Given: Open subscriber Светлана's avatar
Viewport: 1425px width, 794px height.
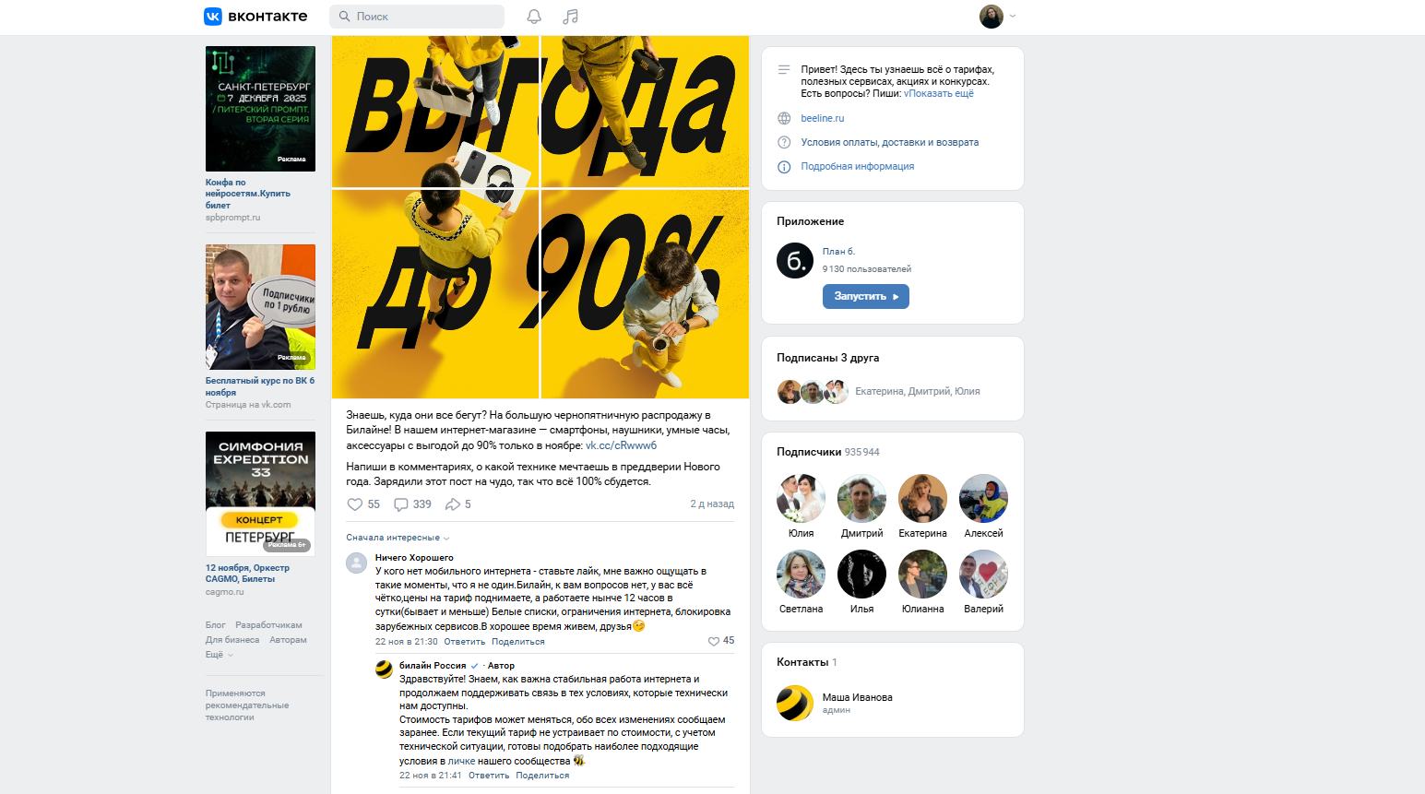Looking at the screenshot, I should tap(801, 574).
